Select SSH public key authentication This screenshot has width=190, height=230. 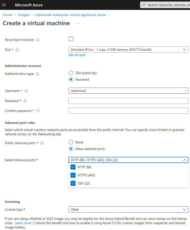pos(71,73)
